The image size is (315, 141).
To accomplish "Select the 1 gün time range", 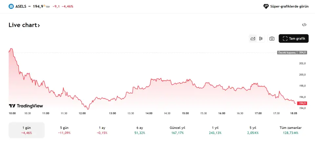I will (x=27, y=130).
